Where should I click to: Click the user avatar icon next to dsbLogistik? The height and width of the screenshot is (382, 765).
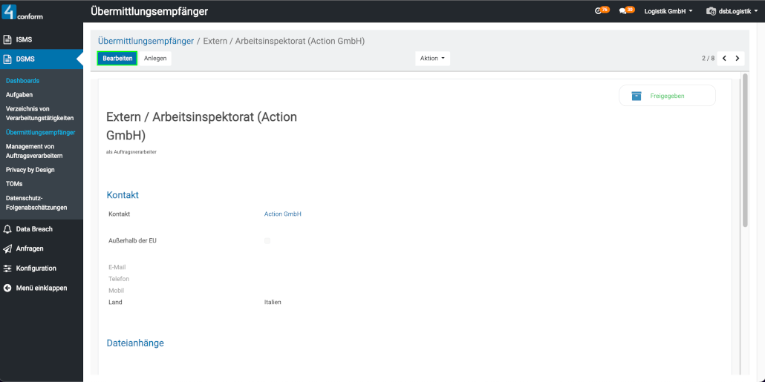(711, 11)
